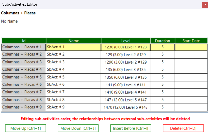
Task: Click the Id column header
Action: tap(24, 41)
